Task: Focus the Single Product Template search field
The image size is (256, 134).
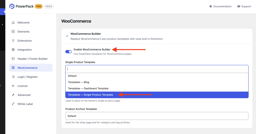Action: [x=157, y=69]
